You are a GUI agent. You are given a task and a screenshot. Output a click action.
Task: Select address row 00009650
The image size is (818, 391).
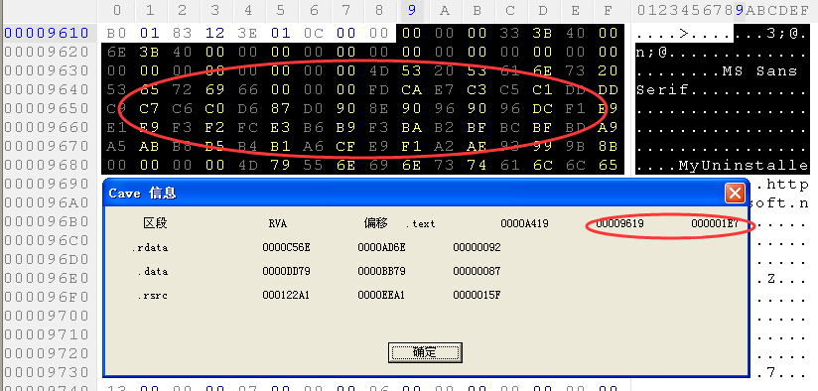[47, 108]
